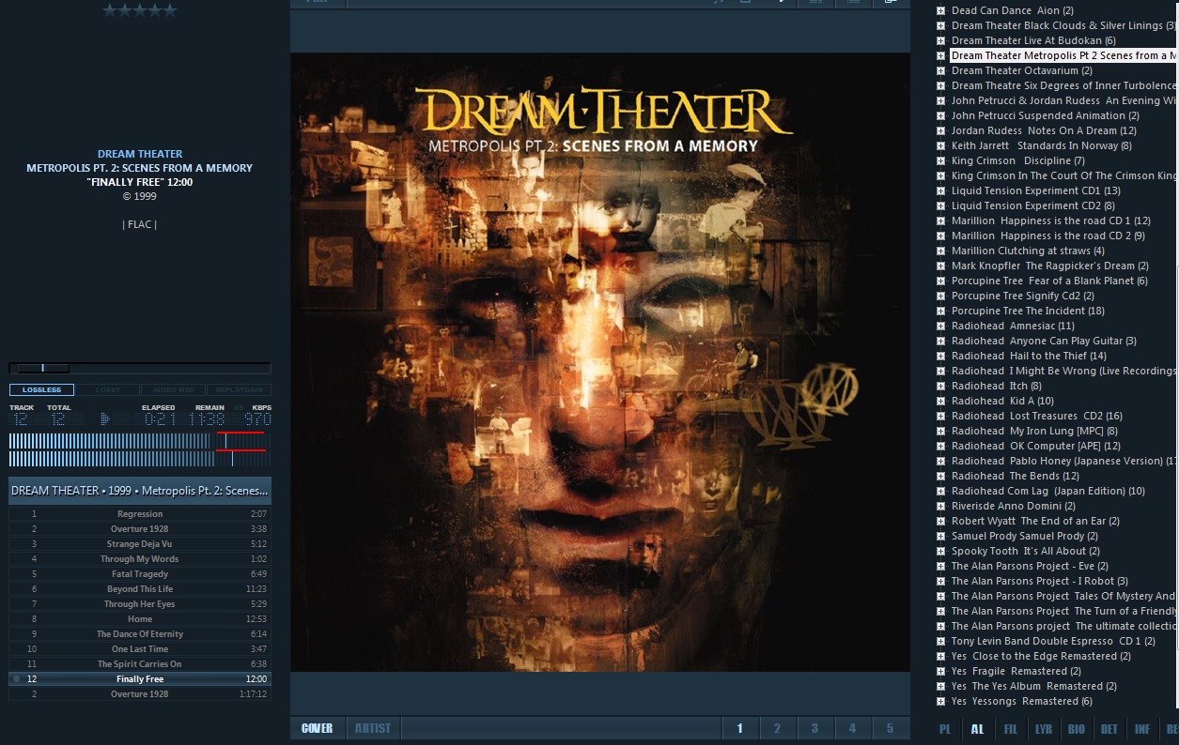Click the LOSSLESS indicator button
The height and width of the screenshot is (745, 1179).
41,390
